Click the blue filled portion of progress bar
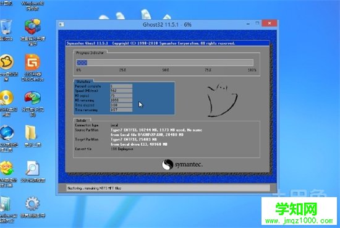 (x=82, y=62)
